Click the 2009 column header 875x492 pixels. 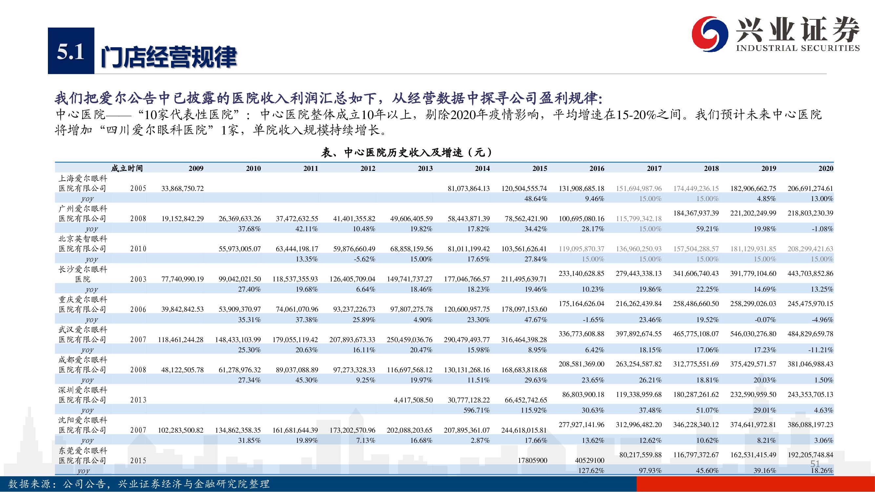click(196, 168)
